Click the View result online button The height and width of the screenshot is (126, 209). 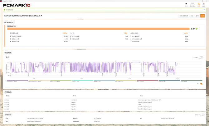tap(184, 16)
